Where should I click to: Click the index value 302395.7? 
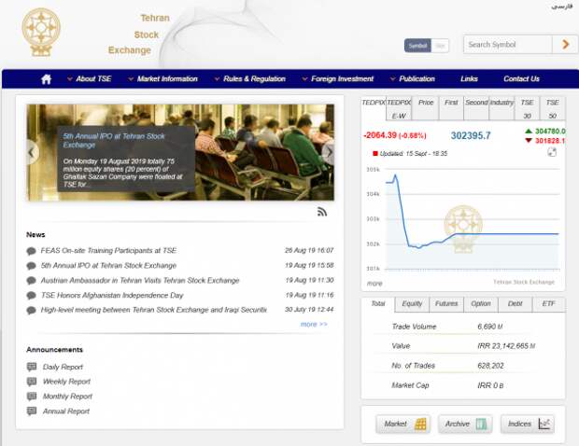(x=471, y=135)
